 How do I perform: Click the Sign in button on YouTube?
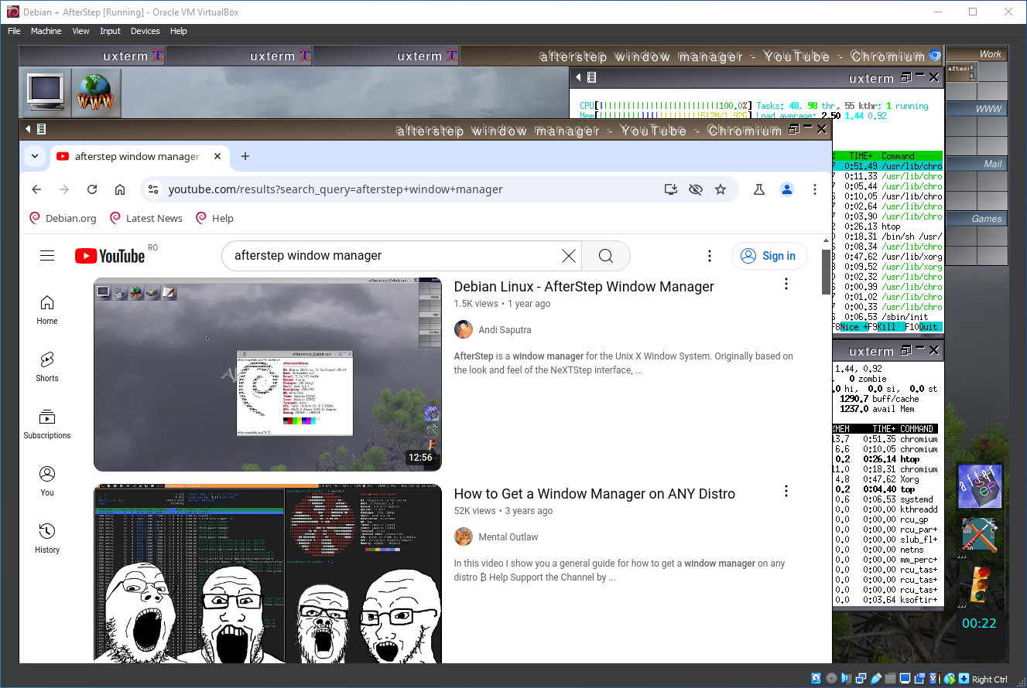(x=769, y=256)
